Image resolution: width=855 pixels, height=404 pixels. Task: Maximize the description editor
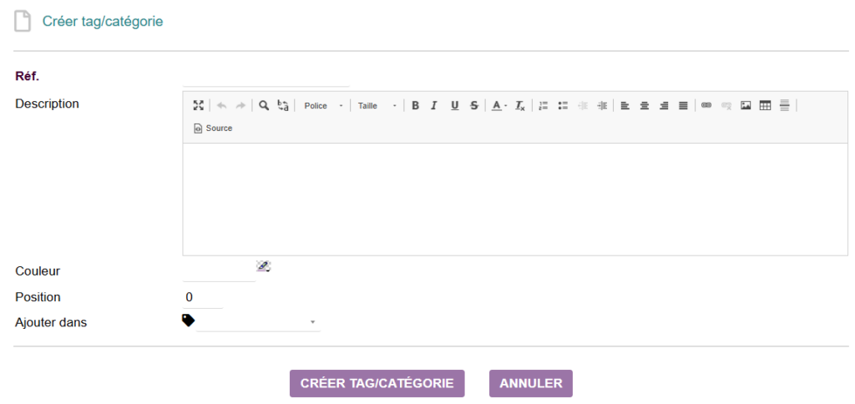click(198, 106)
